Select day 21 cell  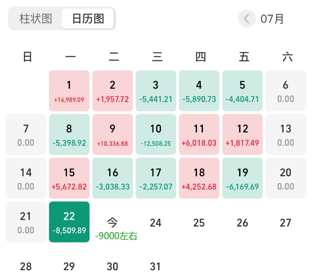tap(26, 222)
